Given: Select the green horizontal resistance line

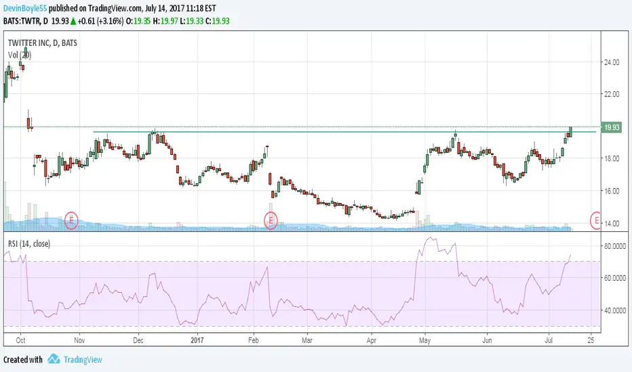Looking at the screenshot, I should [x=344, y=131].
